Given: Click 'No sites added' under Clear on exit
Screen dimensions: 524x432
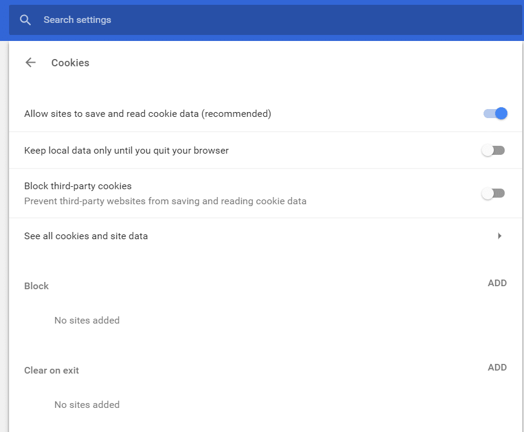Looking at the screenshot, I should (x=87, y=405).
